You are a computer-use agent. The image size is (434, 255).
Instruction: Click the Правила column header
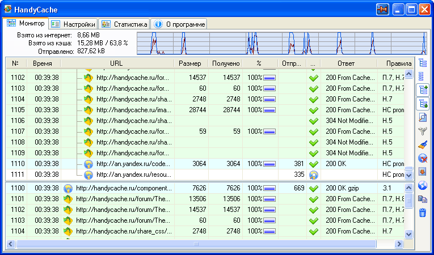coord(395,63)
